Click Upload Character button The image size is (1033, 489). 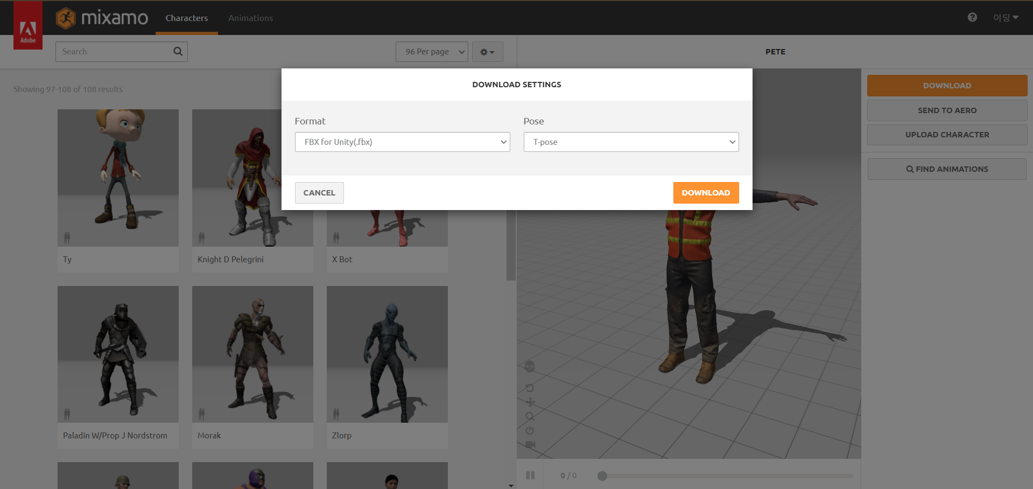click(947, 135)
